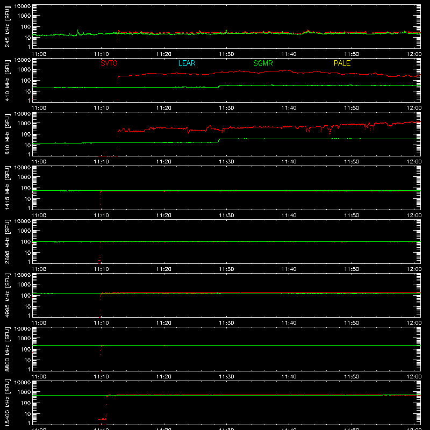Select the 15400 MHz [SFU] axis label
Viewport: 430px width, 430px height.
[x=8, y=403]
